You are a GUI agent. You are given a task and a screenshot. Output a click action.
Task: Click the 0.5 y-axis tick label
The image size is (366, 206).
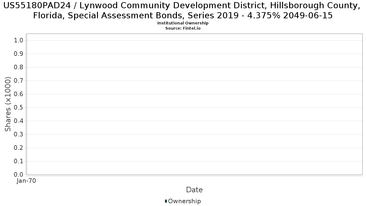pos(19,108)
